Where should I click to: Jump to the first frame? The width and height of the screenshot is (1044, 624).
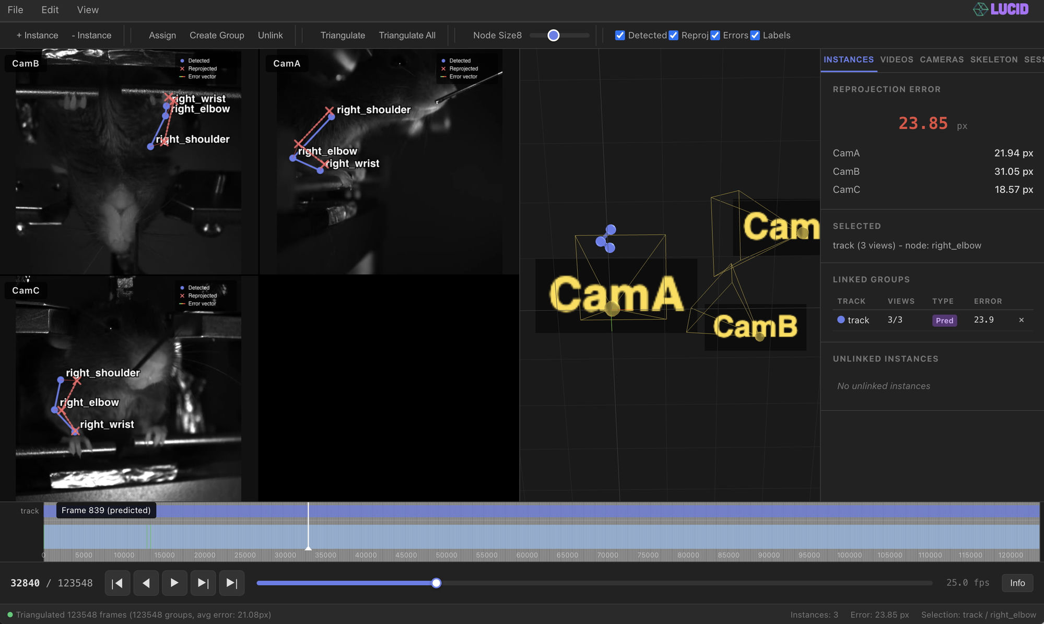coord(117,583)
